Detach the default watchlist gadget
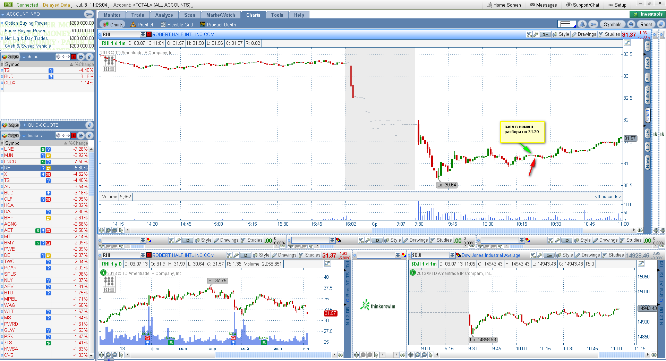The height and width of the screenshot is (361, 666). (x=89, y=57)
